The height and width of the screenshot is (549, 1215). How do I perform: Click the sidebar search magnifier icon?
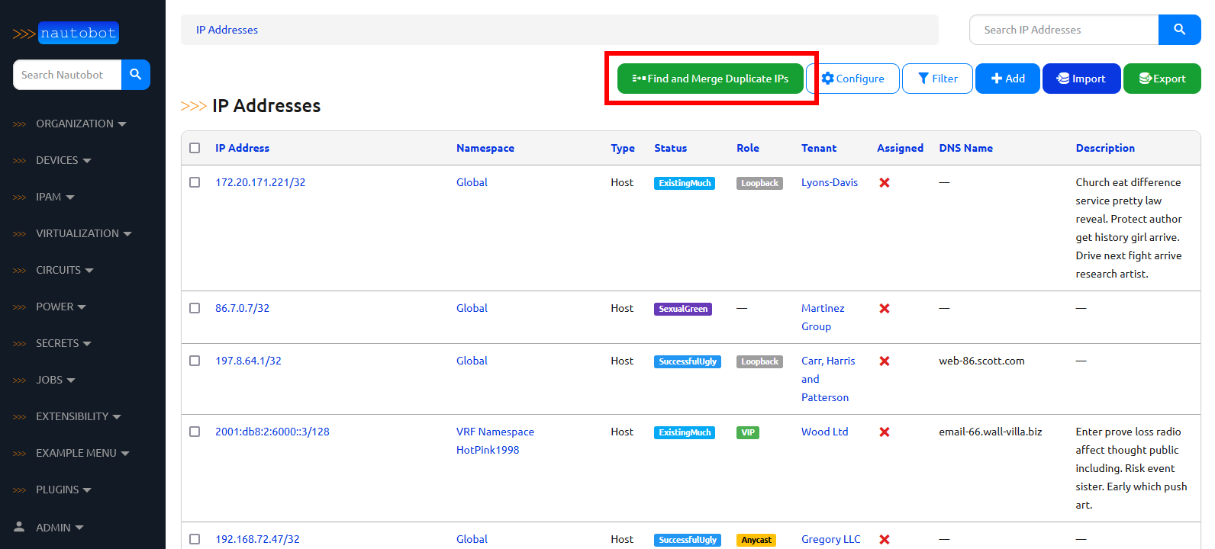(x=136, y=75)
